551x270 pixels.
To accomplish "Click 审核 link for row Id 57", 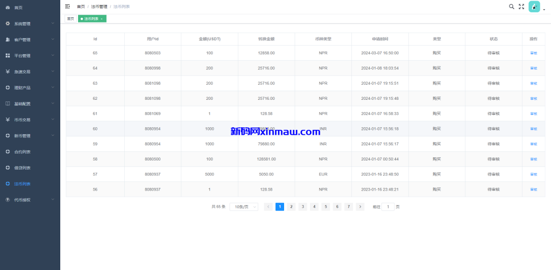I will point(533,174).
